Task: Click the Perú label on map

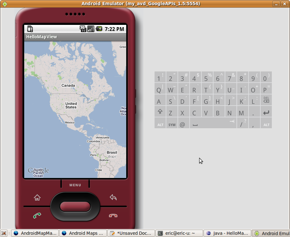Action: pyautogui.click(x=93, y=155)
